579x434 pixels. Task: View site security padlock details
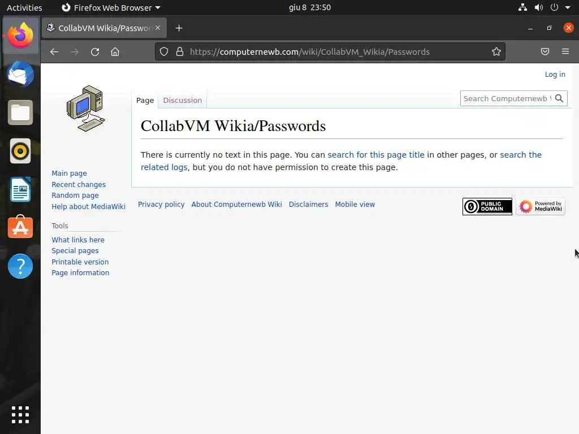click(x=180, y=51)
